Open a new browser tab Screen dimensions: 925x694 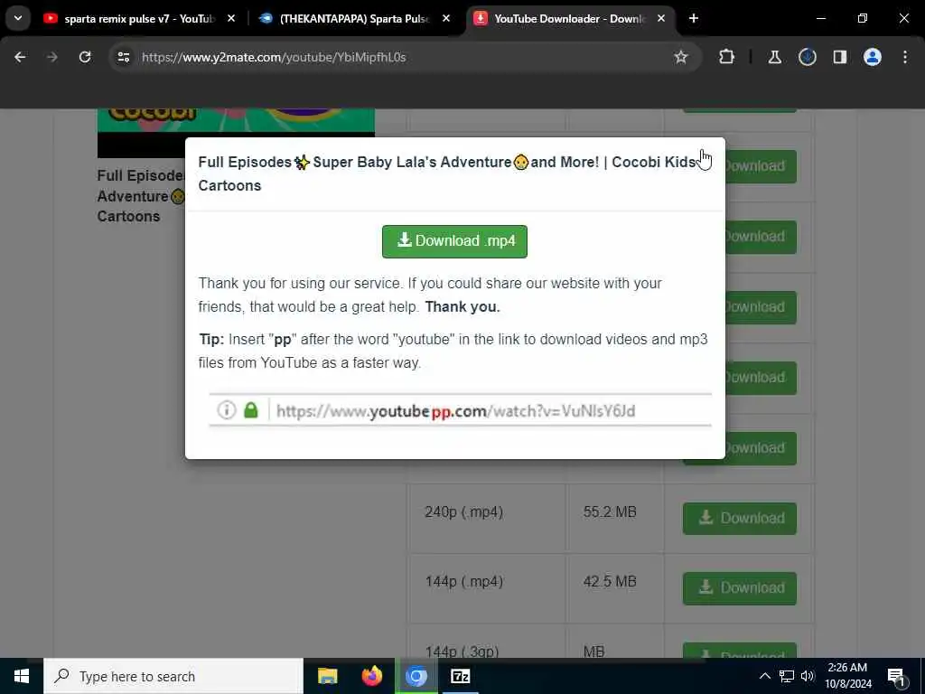[694, 19]
